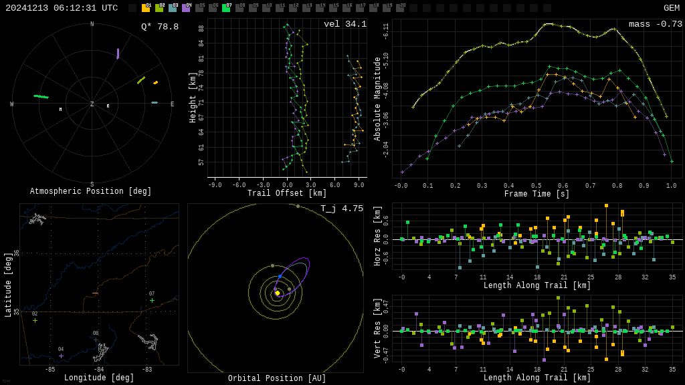The width and height of the screenshot is (685, 385).
Task: Click the purple station 04 map marker
Action: pos(61,356)
